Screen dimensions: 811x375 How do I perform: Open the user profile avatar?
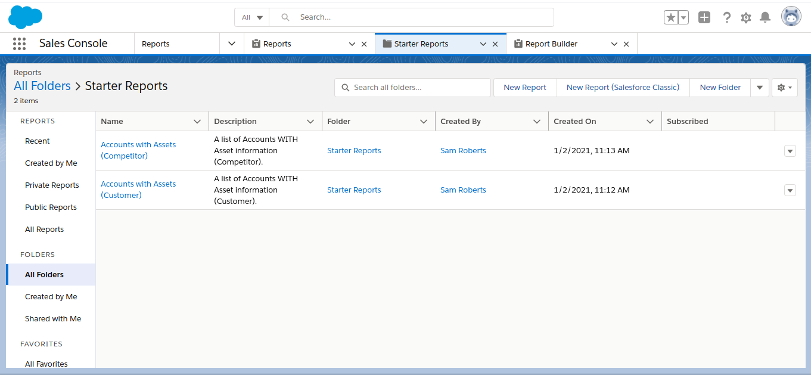tap(791, 17)
